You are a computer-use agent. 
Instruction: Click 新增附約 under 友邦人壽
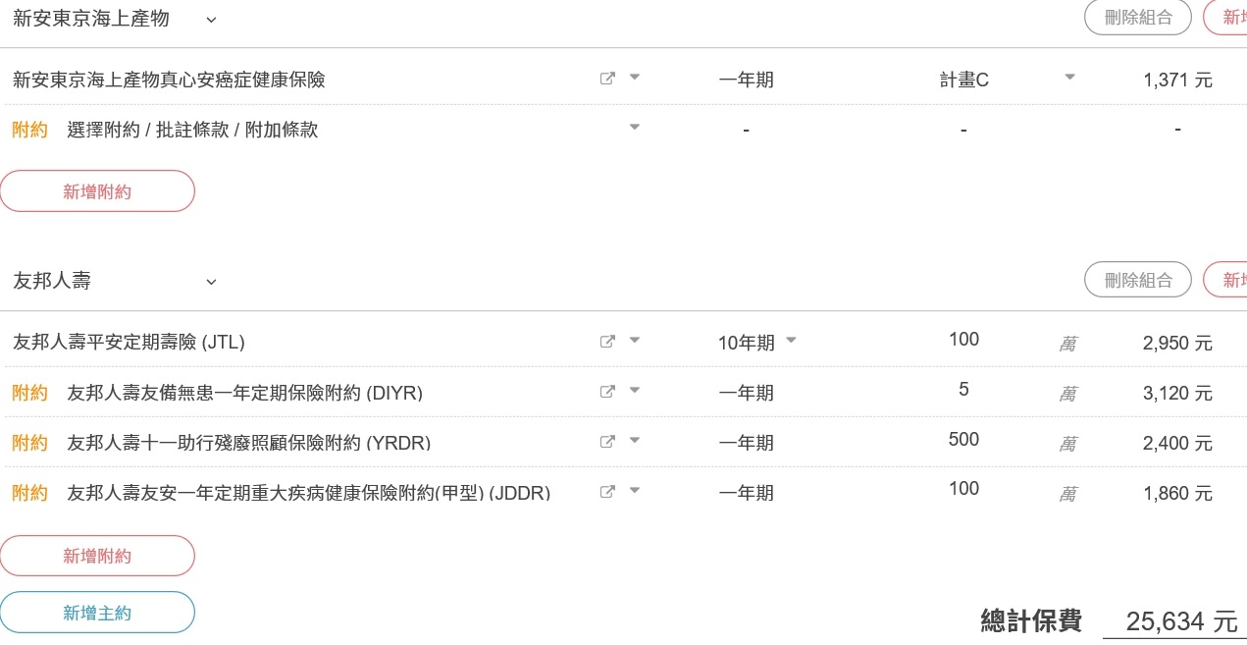pos(97,556)
